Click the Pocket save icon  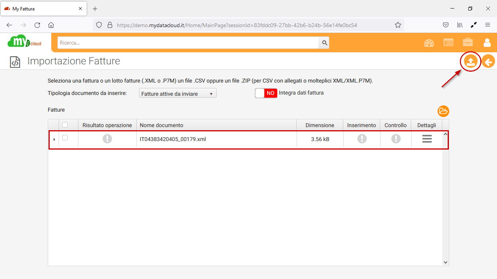[x=446, y=25]
